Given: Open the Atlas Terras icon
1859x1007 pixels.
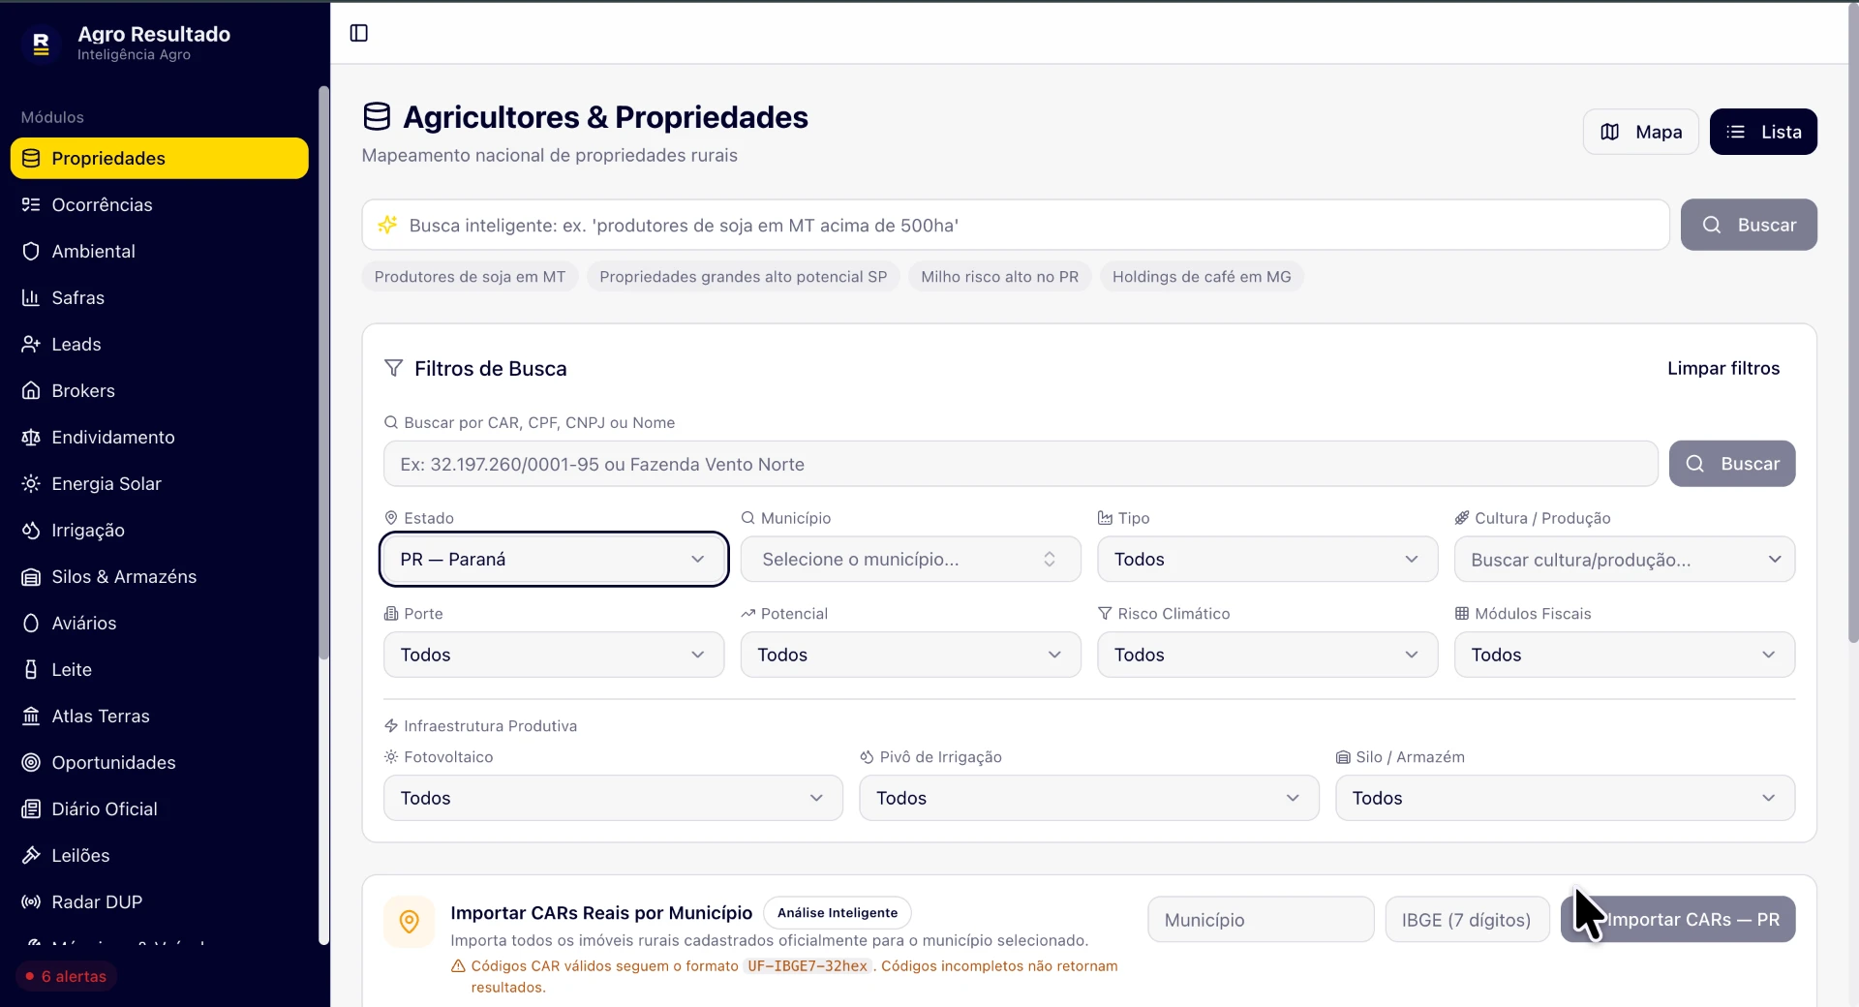Looking at the screenshot, I should tap(31, 716).
